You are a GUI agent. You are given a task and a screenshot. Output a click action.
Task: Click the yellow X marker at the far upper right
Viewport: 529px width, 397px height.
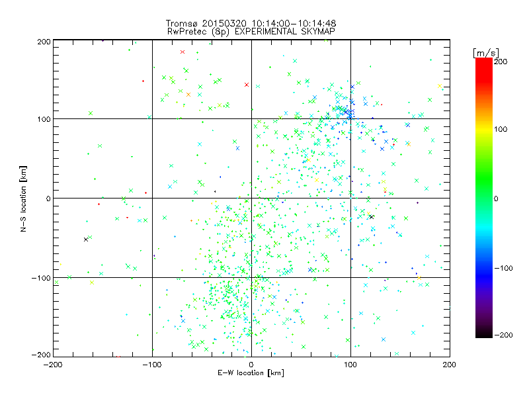(x=440, y=86)
